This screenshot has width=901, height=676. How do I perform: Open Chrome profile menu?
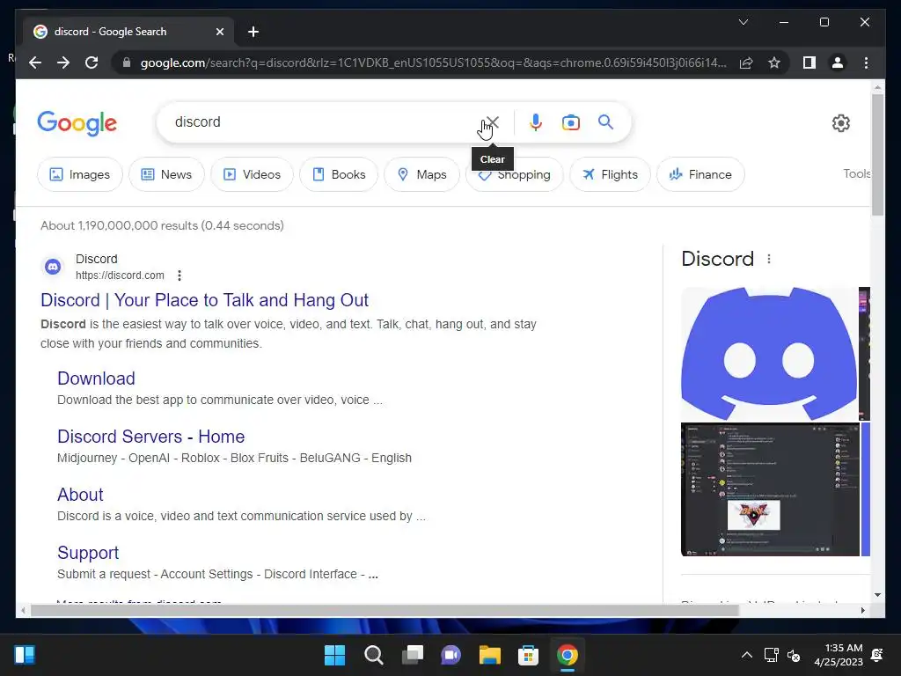[x=838, y=62]
